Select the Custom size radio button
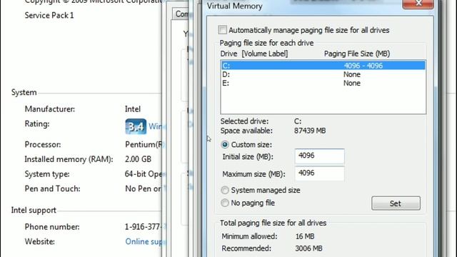Screen dimensions: 457x257 click(x=225, y=144)
